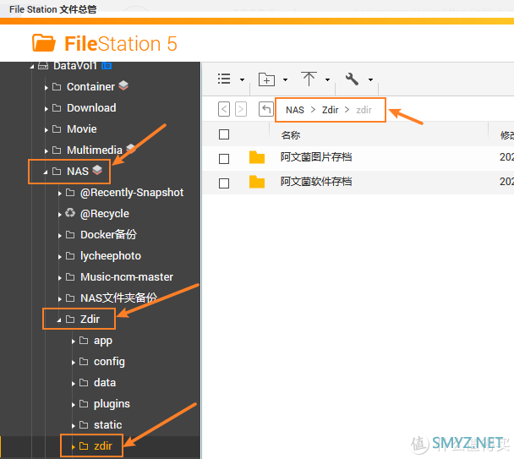
Task: Select the data subfolder
Action: (x=105, y=383)
